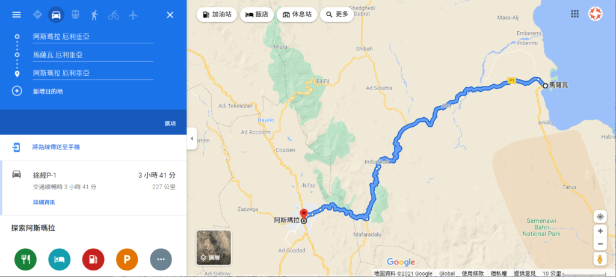Click 詳細資訊 route details link
This screenshot has width=616, height=277.
[x=44, y=202]
